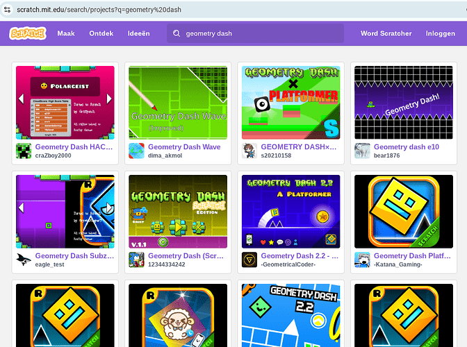Open craZboy2000 author profile link
Image resolution: width=467 pixels, height=347 pixels.
[53, 155]
